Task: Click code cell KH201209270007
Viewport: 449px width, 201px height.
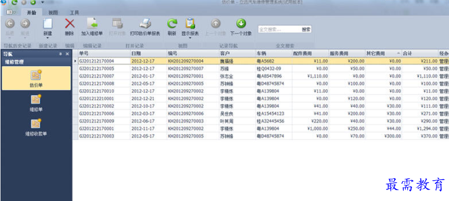Action: 193,69
